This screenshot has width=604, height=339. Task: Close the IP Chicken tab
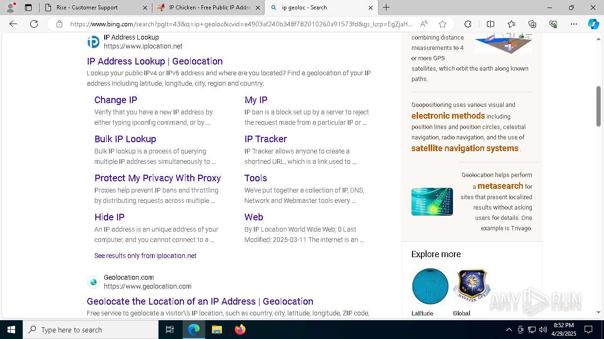pyautogui.click(x=258, y=8)
